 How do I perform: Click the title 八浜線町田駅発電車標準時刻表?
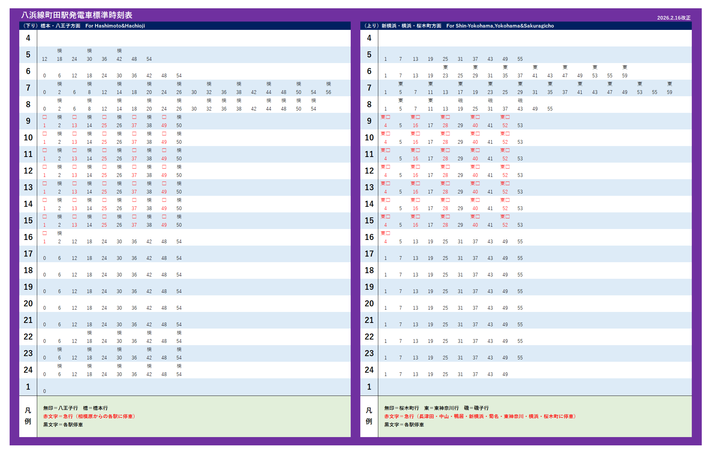(x=77, y=15)
